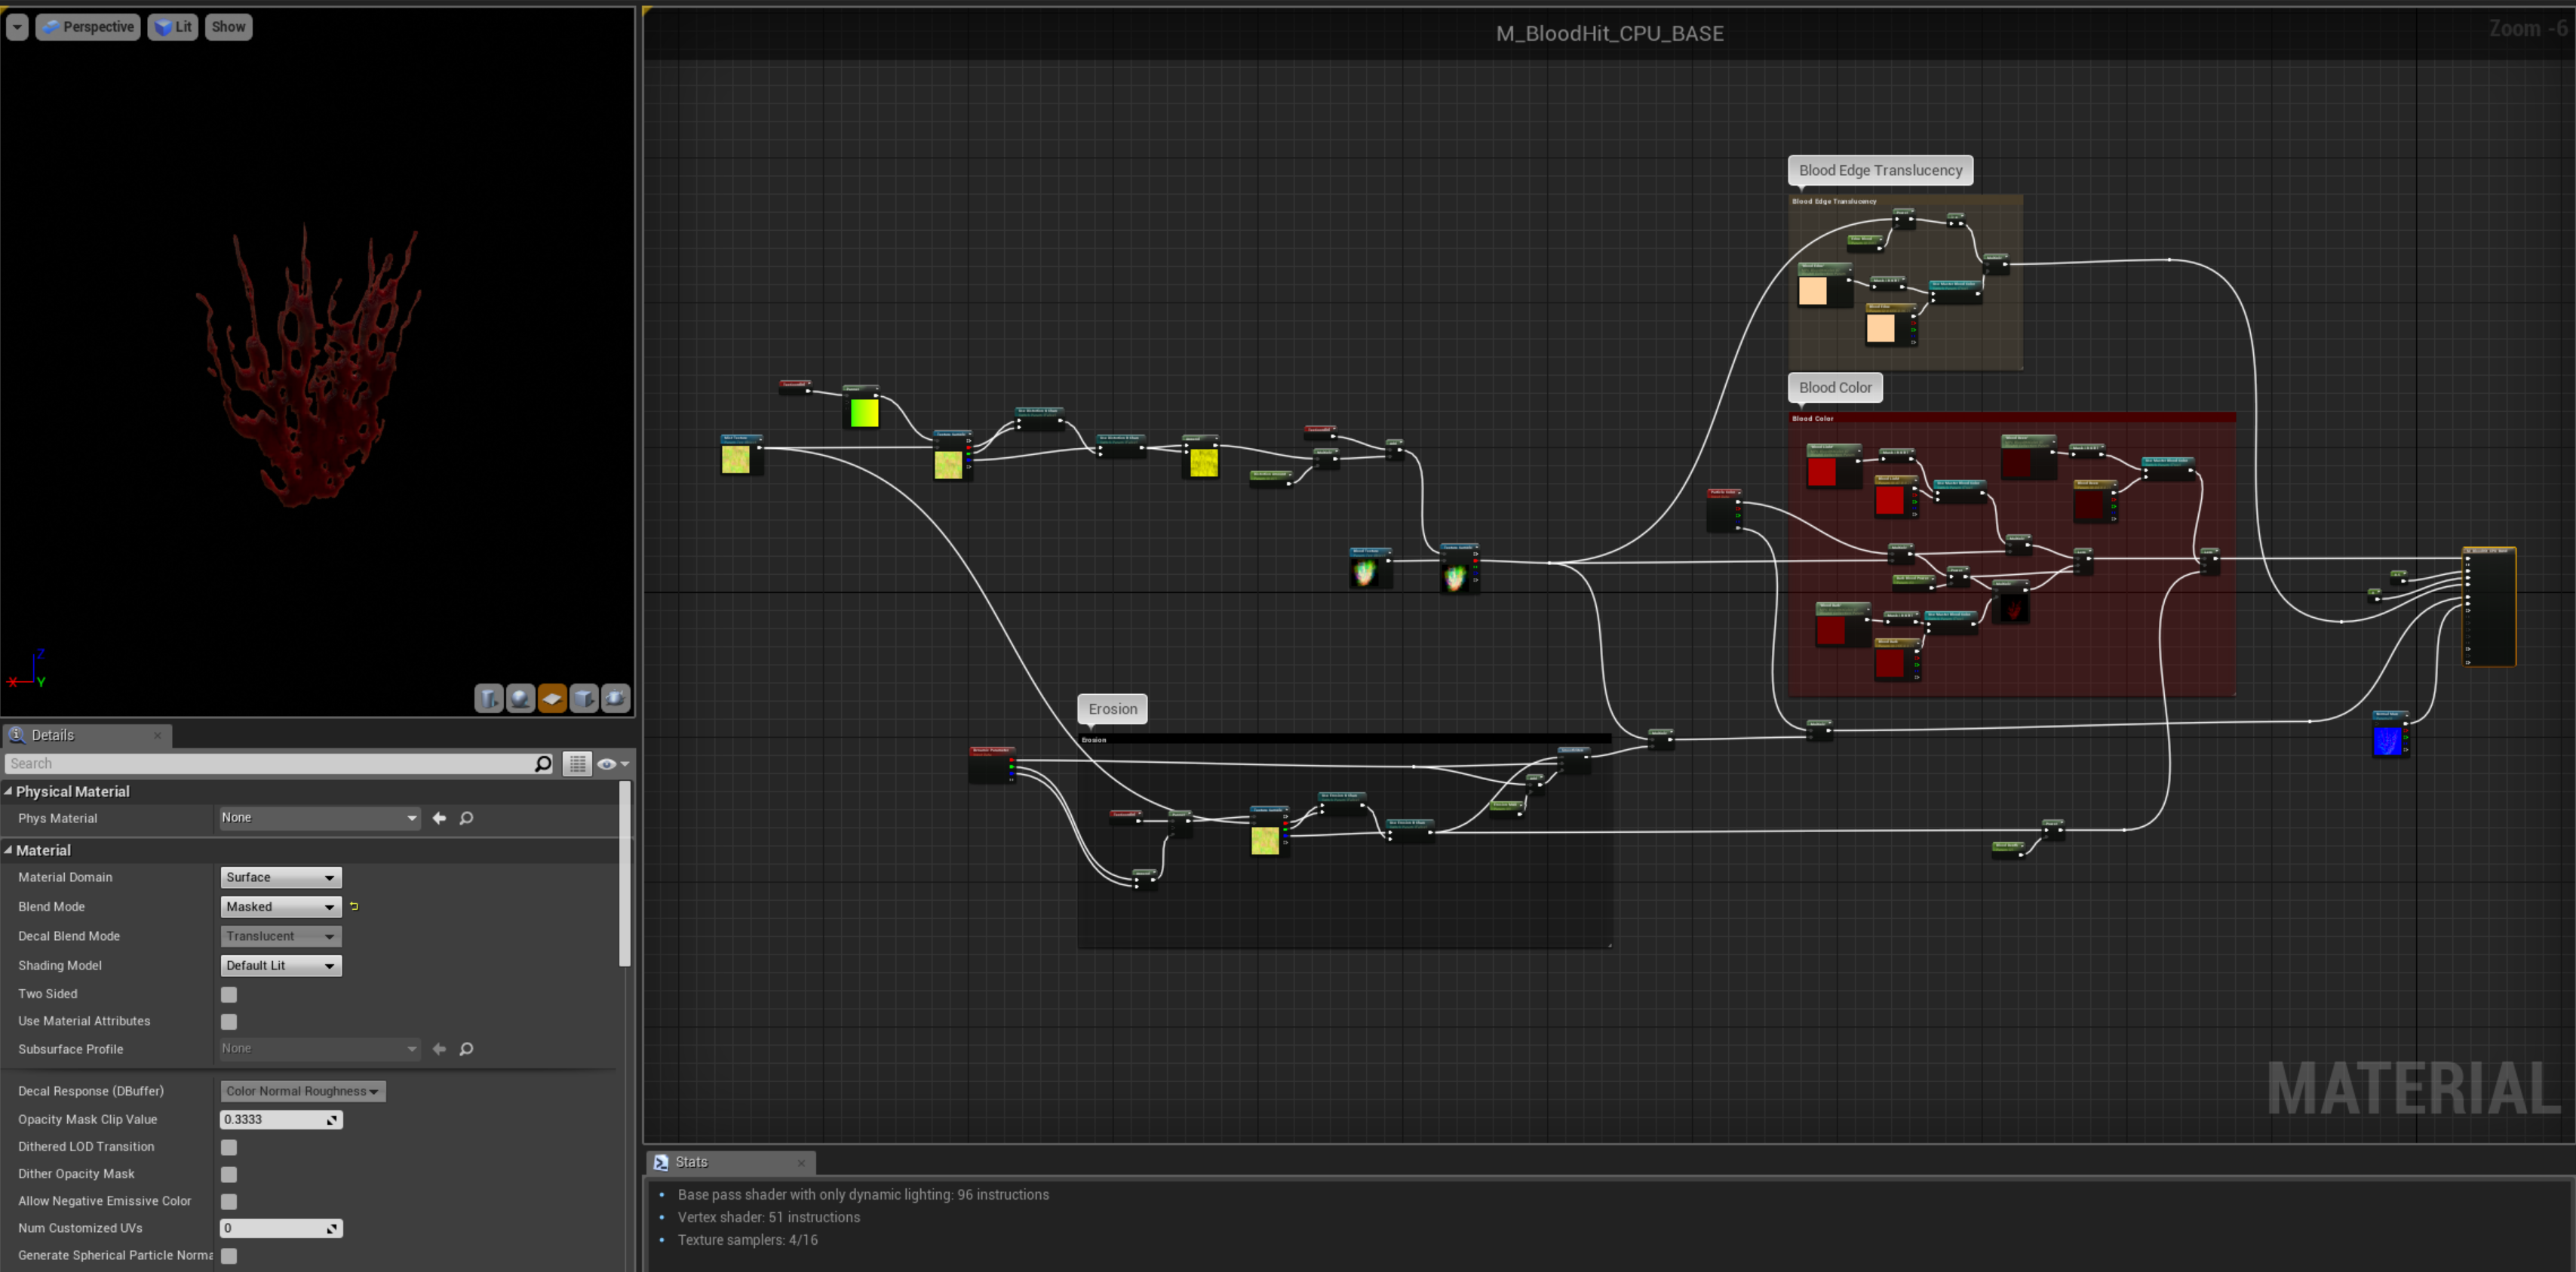Select the teapot custom mesh preview icon
2576x1272 pixels.
pos(616,698)
